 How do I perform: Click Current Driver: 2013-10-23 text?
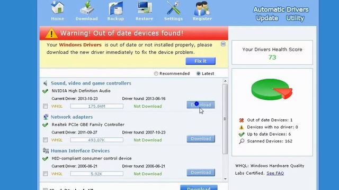tap(75, 99)
